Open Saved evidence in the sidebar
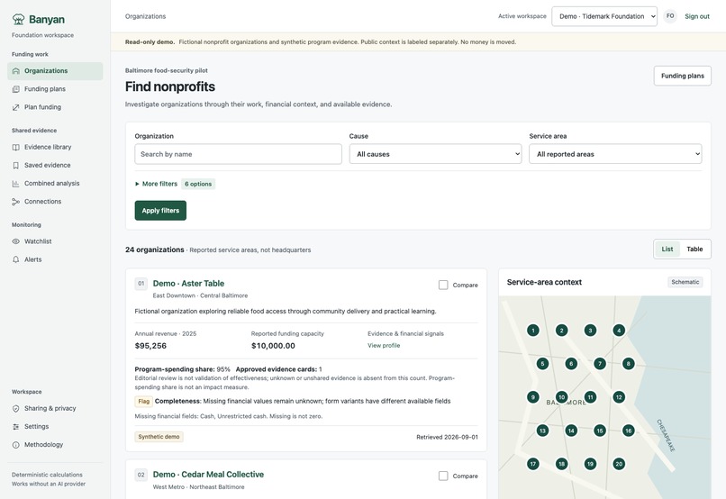This screenshot has width=726, height=499. click(x=55, y=165)
